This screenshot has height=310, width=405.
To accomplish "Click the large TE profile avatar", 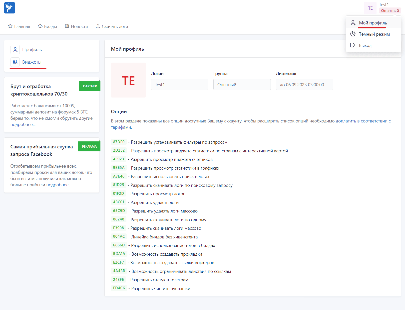I will tap(128, 80).
